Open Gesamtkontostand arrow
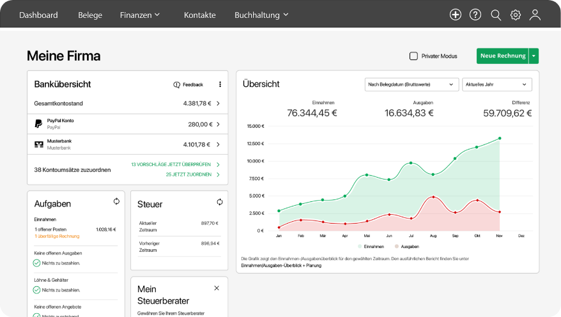 pos(218,104)
